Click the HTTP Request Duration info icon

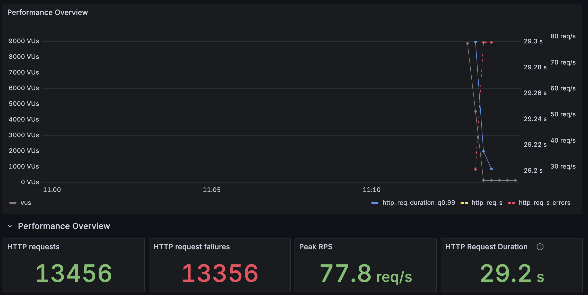(x=540, y=247)
